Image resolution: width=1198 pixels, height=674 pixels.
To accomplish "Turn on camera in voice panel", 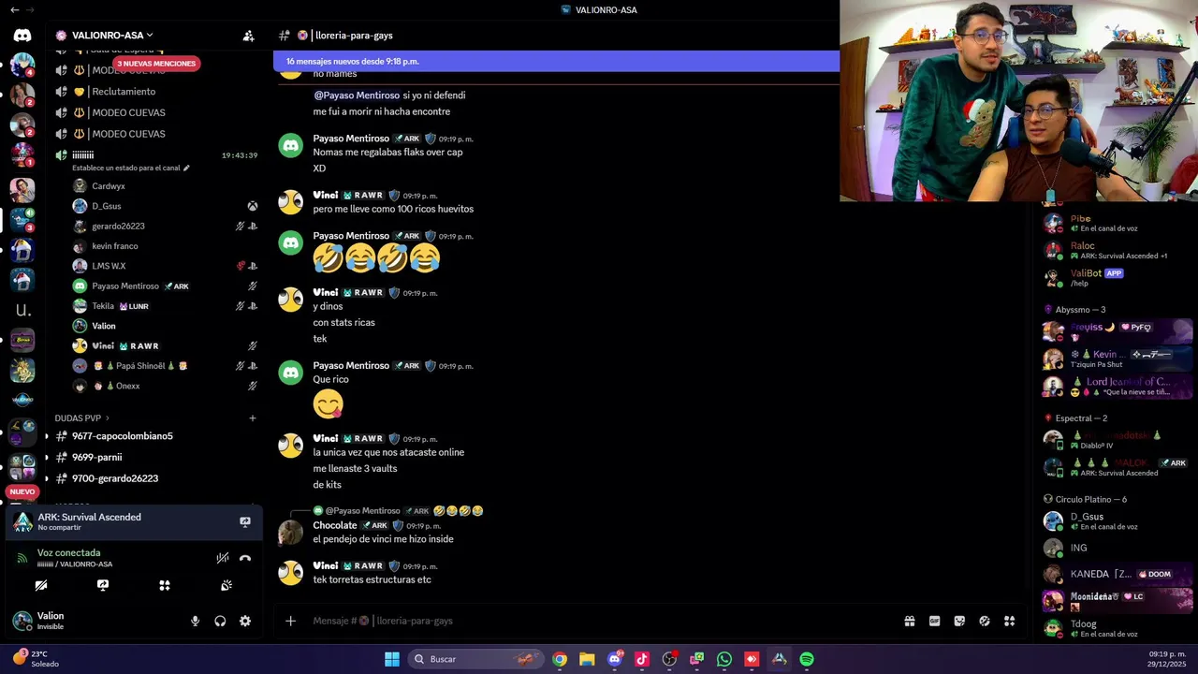I will pos(41,585).
